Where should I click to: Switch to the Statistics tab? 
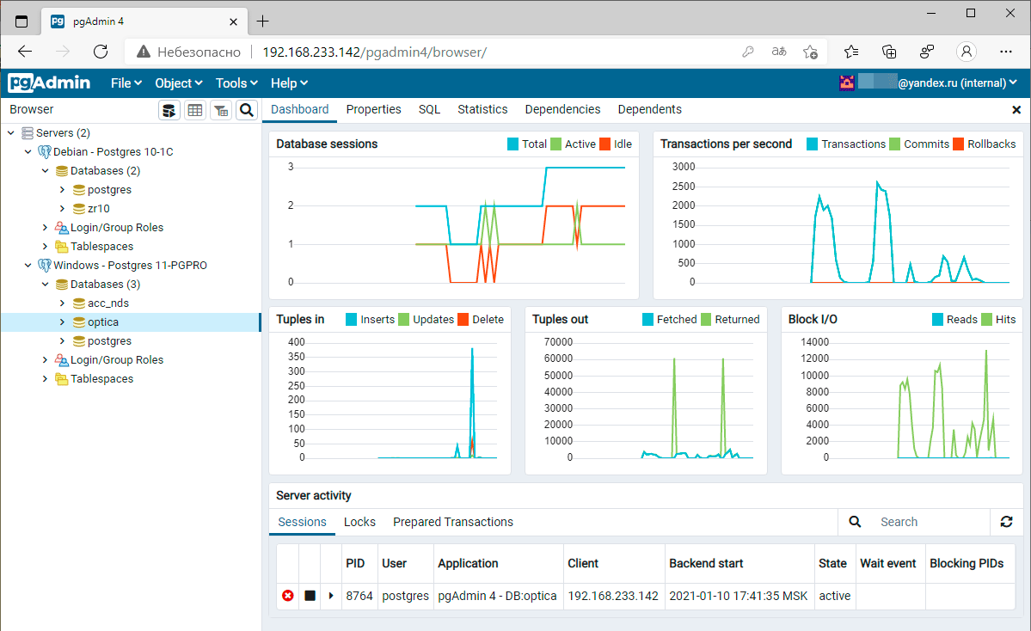[482, 109]
